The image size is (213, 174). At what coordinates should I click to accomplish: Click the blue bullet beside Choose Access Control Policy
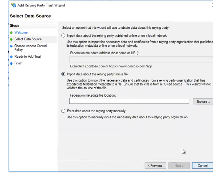tap(11, 46)
